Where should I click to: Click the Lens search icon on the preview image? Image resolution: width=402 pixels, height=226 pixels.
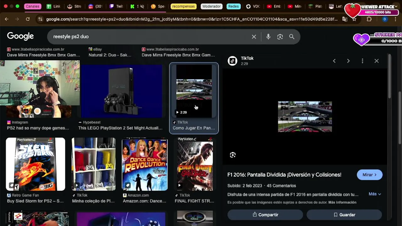click(x=233, y=155)
